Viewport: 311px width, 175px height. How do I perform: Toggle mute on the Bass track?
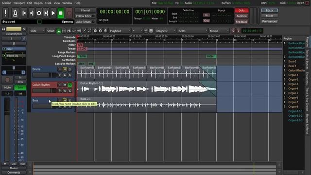click(65, 100)
